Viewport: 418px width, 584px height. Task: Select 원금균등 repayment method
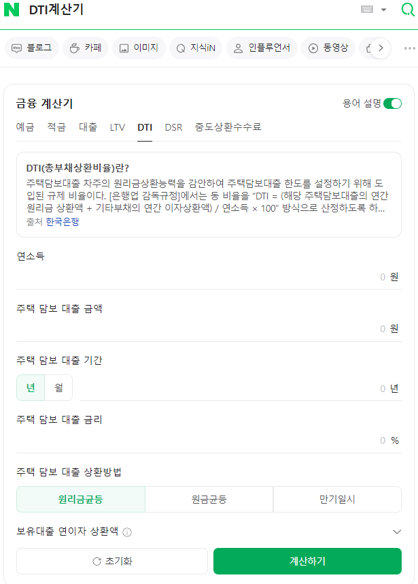(x=209, y=500)
